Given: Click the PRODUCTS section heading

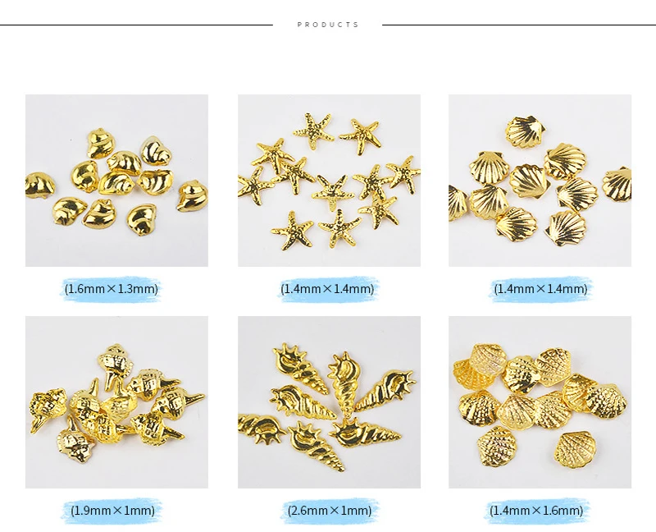Looking at the screenshot, I should click(x=328, y=25).
